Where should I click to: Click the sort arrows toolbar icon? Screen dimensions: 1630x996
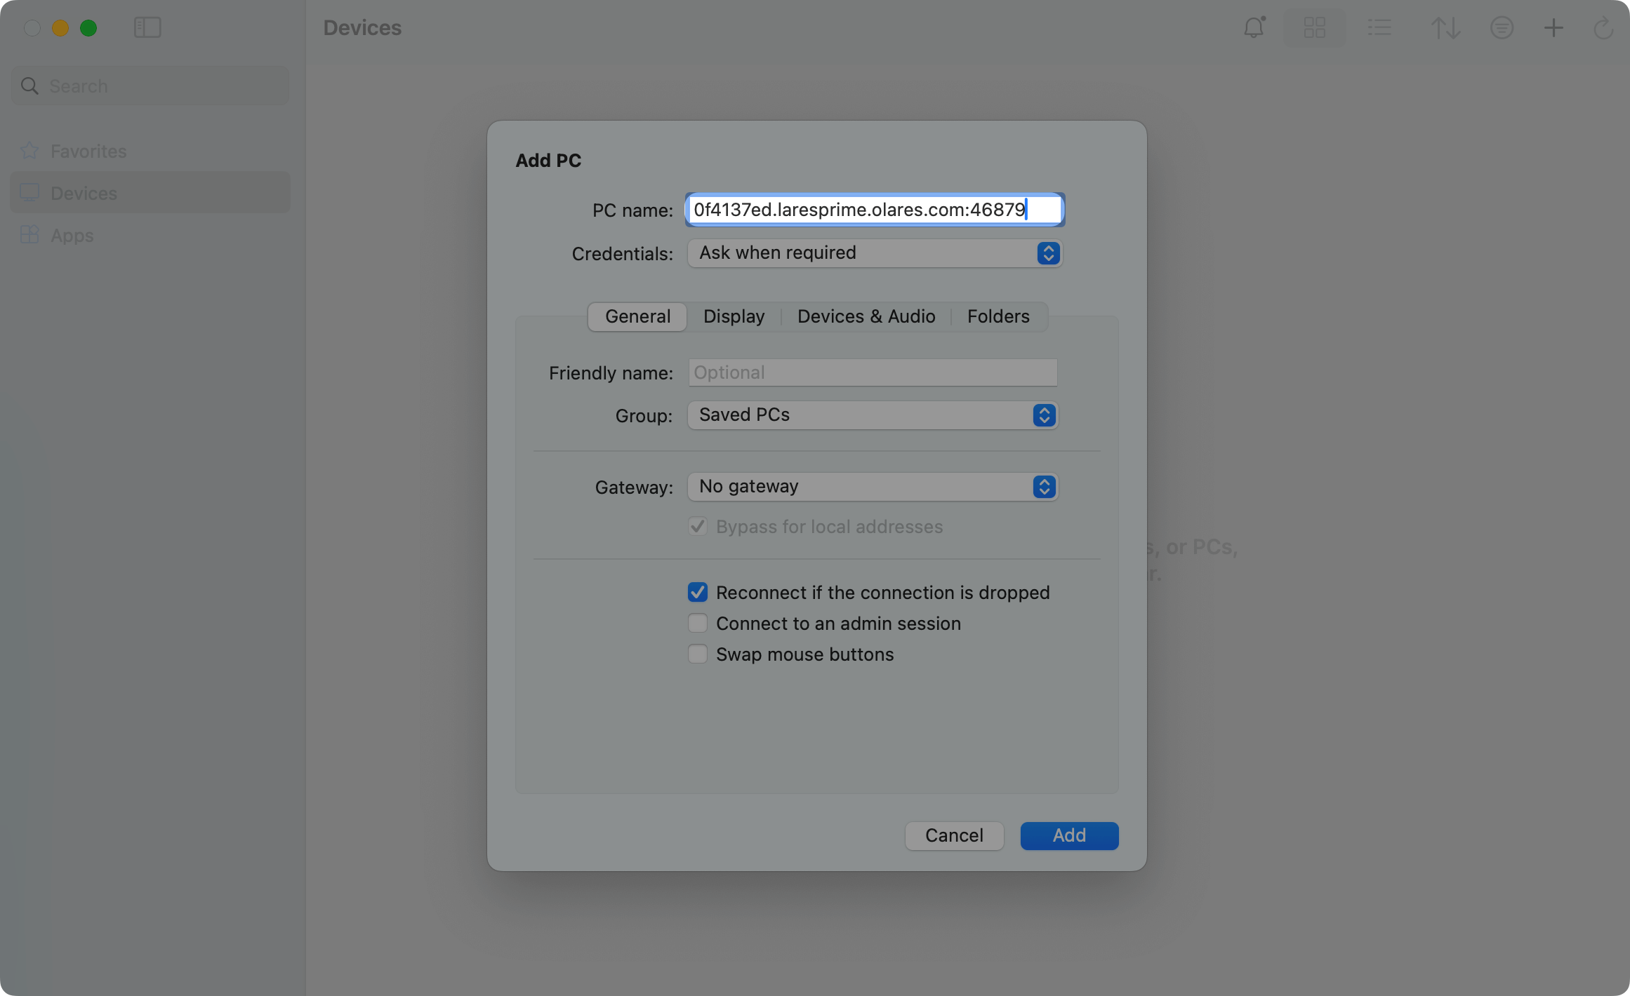coord(1445,28)
